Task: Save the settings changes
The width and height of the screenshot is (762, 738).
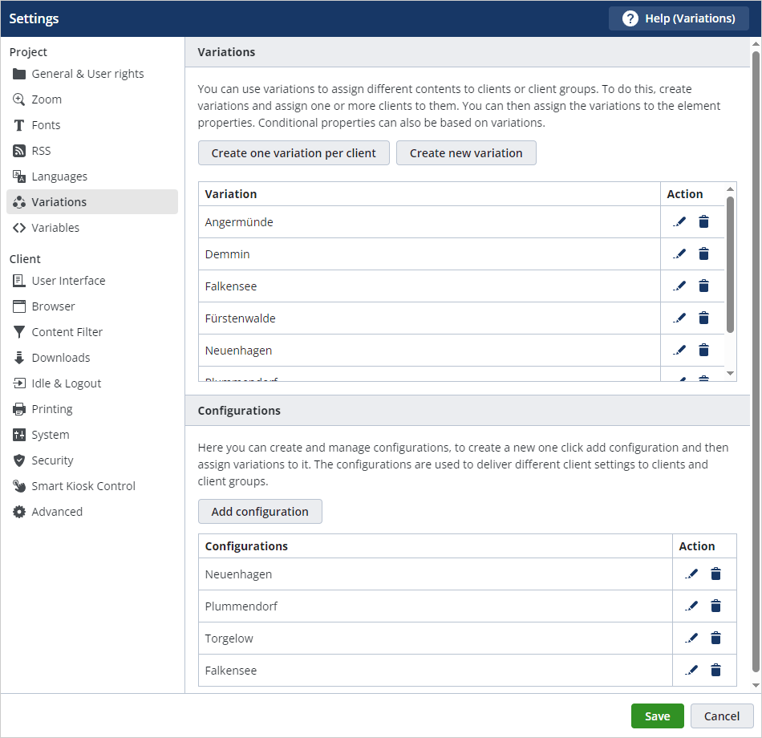Action: pyautogui.click(x=657, y=716)
